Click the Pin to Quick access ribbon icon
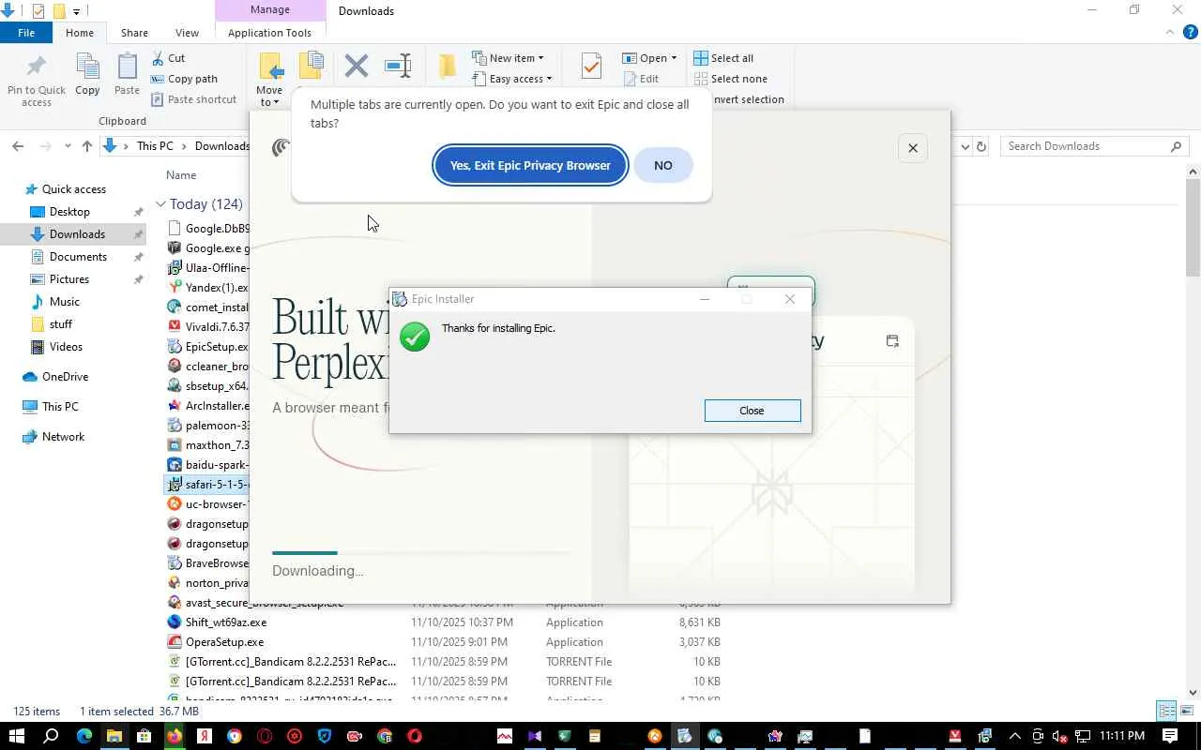The height and width of the screenshot is (750, 1201). click(x=37, y=79)
